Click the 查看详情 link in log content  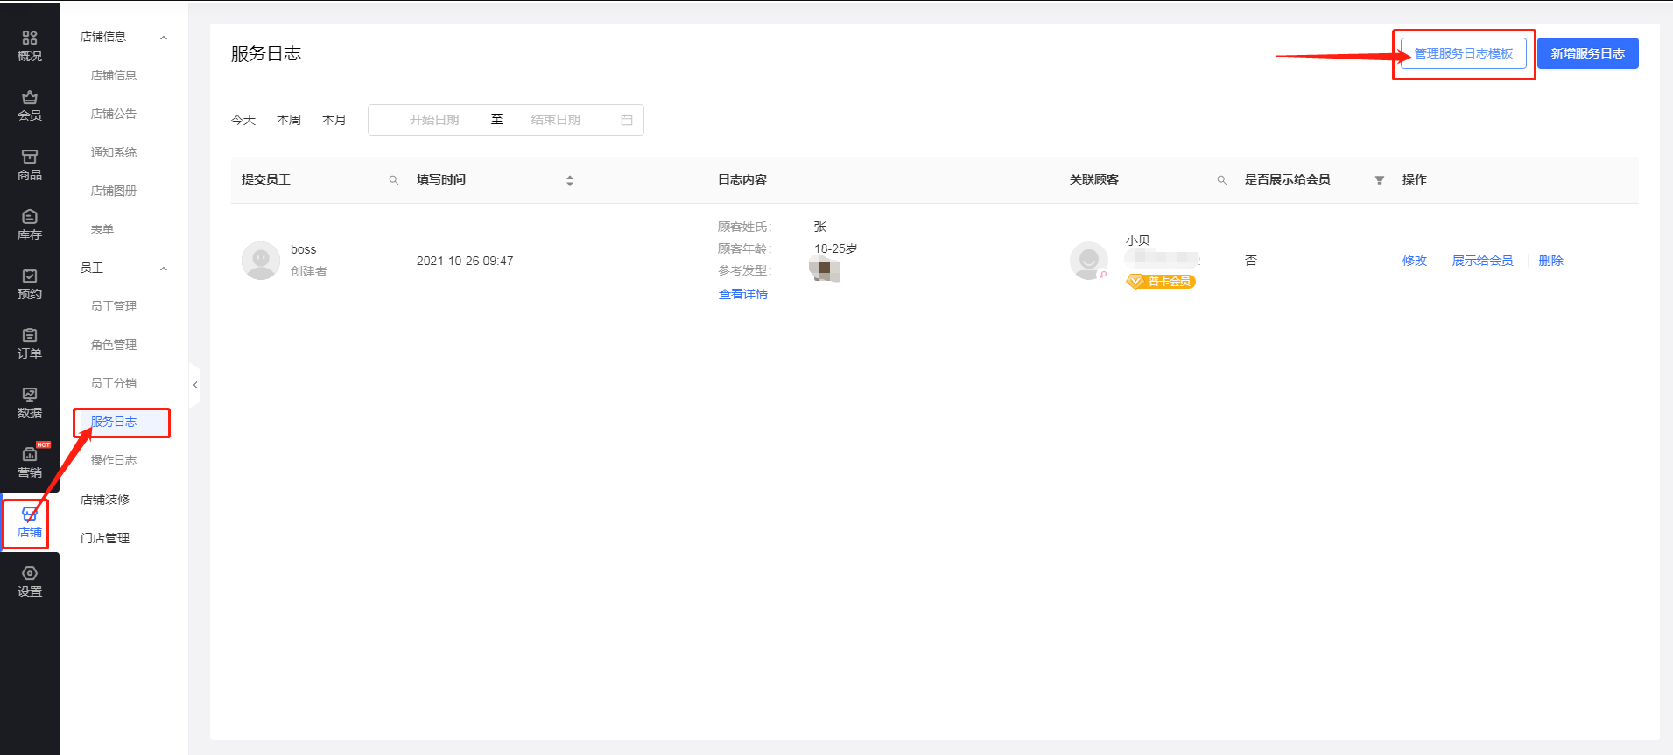click(x=742, y=294)
